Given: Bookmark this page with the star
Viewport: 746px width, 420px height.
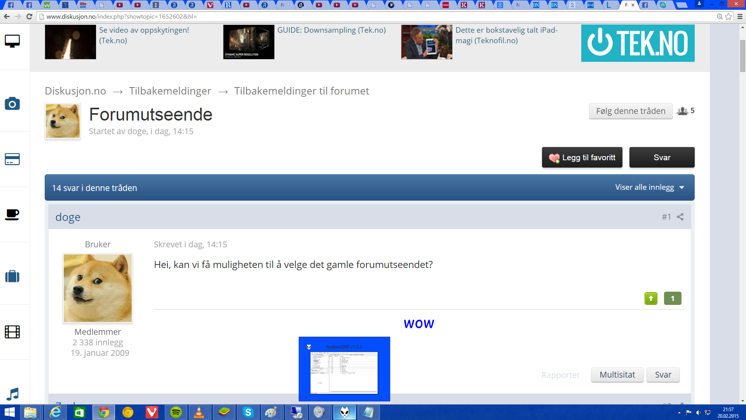Looking at the screenshot, I should click(x=729, y=17).
